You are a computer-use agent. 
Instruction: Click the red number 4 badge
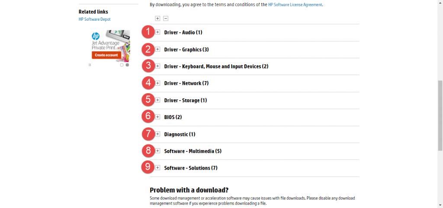(148, 83)
